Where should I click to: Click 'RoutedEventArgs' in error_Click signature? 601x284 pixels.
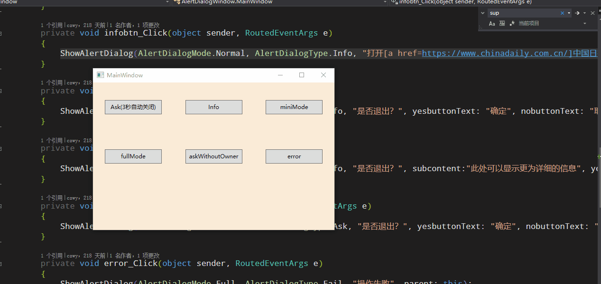[x=272, y=264]
